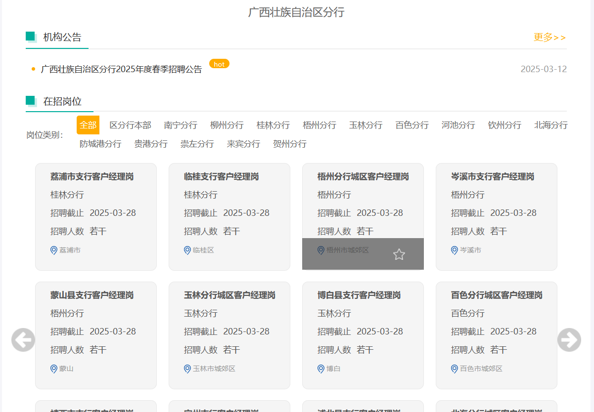Click location pin icon beside 蒙山
Image resolution: width=594 pixels, height=412 pixels.
click(x=54, y=369)
